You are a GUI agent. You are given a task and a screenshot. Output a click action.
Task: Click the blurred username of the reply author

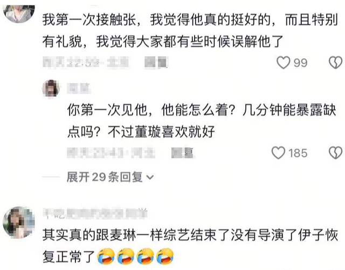coord(79,89)
